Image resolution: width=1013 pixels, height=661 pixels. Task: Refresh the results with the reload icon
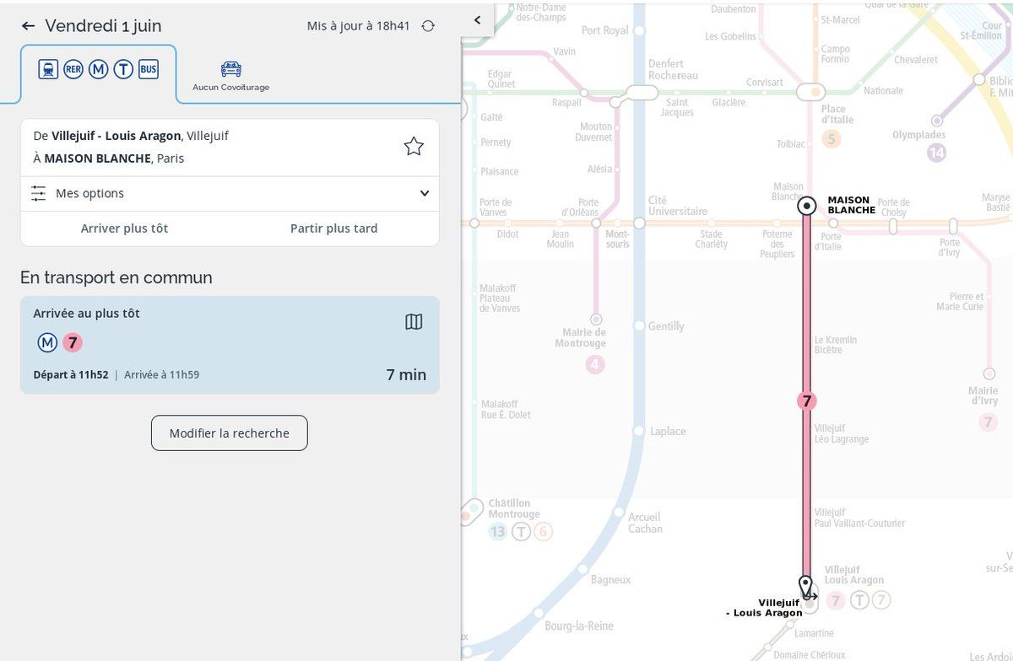point(428,26)
